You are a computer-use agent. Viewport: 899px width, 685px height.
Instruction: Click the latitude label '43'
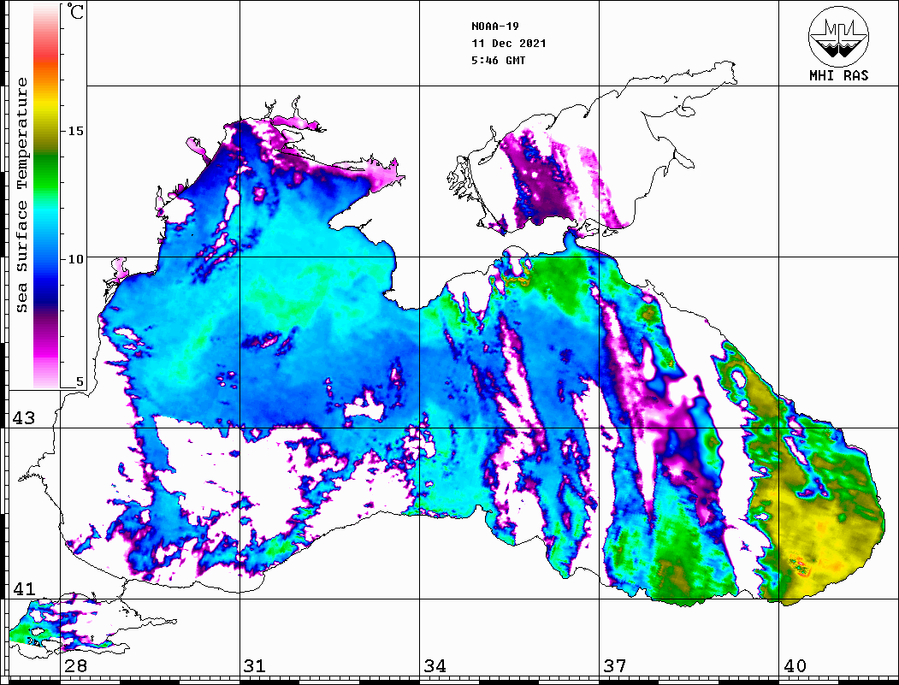tap(23, 418)
